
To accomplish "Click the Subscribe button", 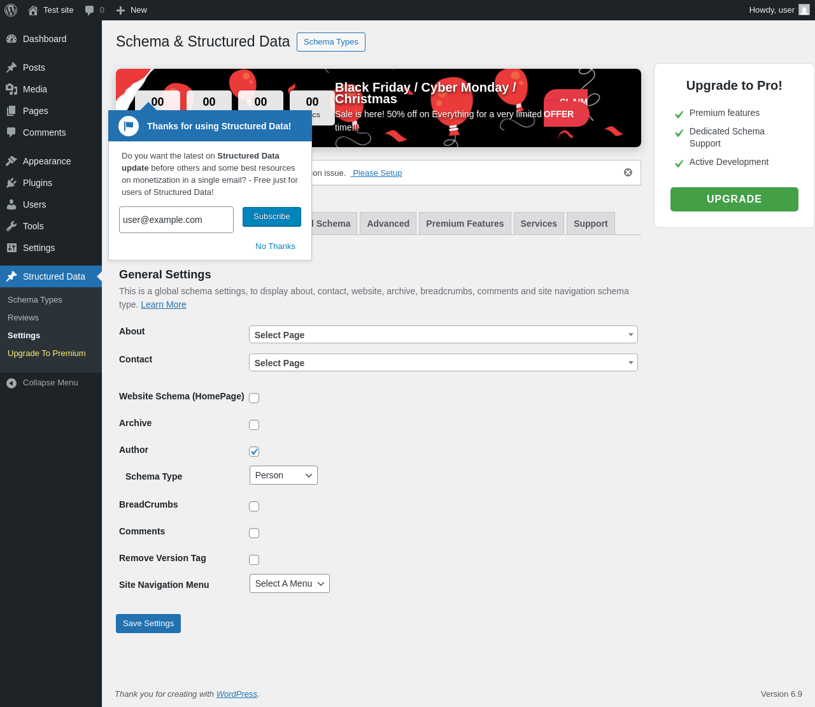I will (272, 217).
